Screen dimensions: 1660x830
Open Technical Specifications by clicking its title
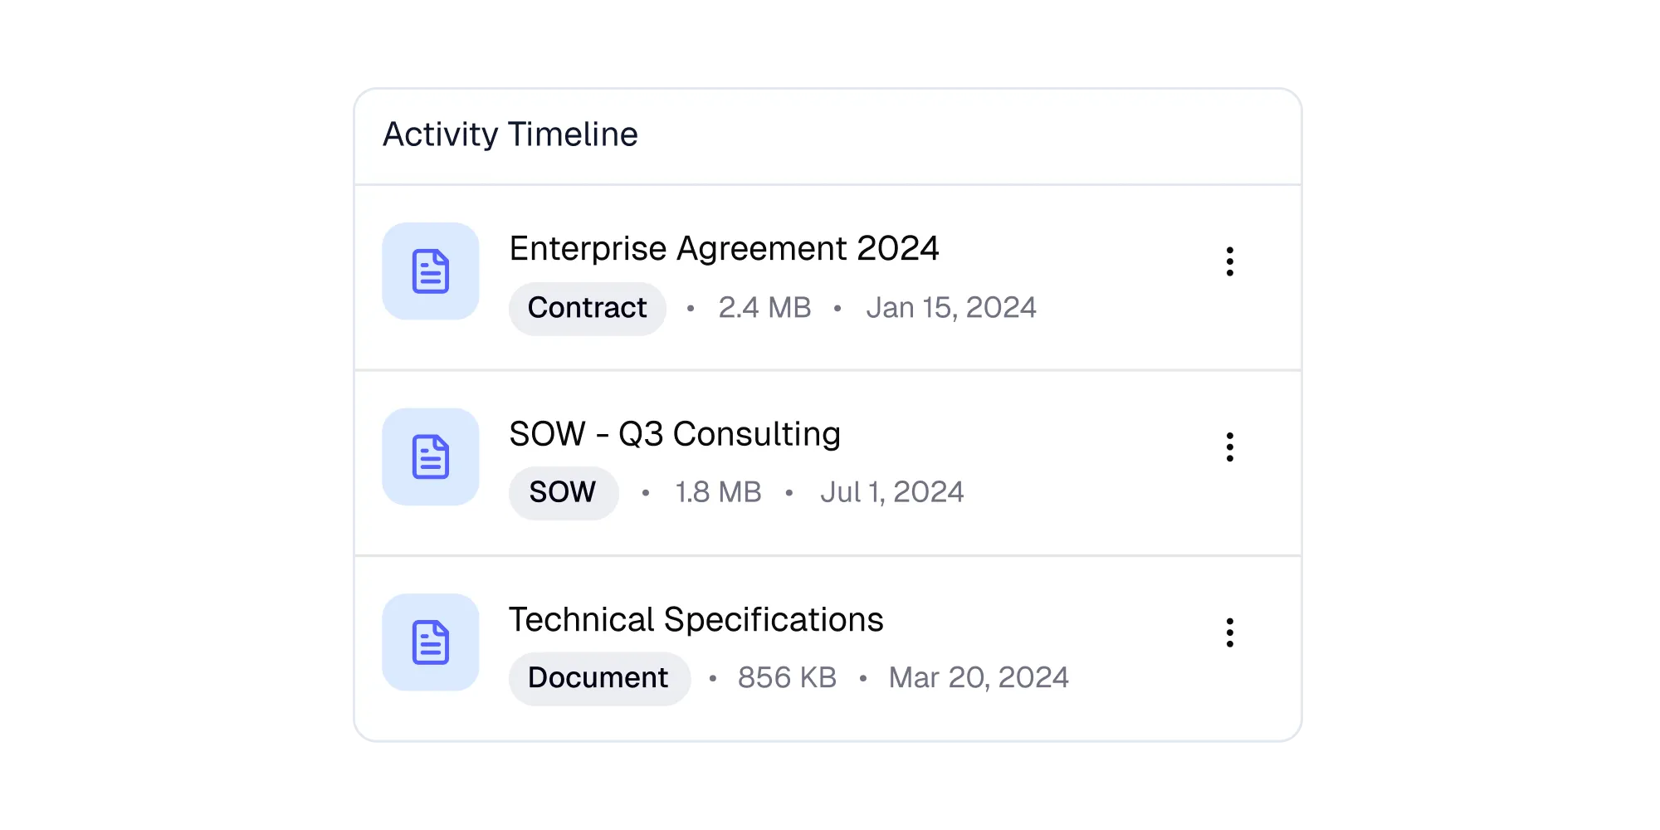coord(697,619)
